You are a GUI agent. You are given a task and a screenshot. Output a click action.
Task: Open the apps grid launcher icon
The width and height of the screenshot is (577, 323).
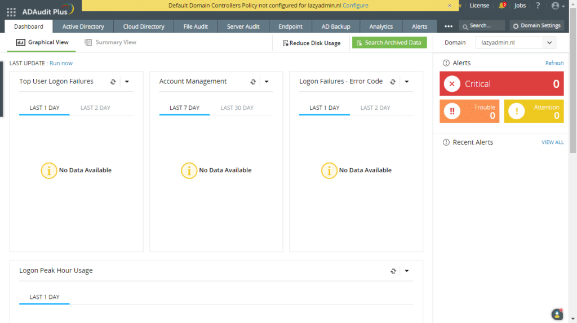pyautogui.click(x=11, y=12)
